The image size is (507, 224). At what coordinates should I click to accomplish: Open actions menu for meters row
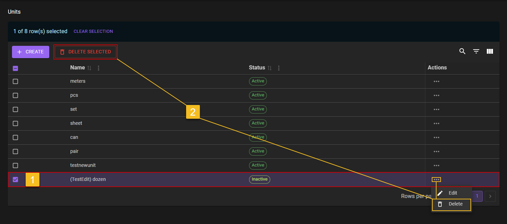click(436, 81)
